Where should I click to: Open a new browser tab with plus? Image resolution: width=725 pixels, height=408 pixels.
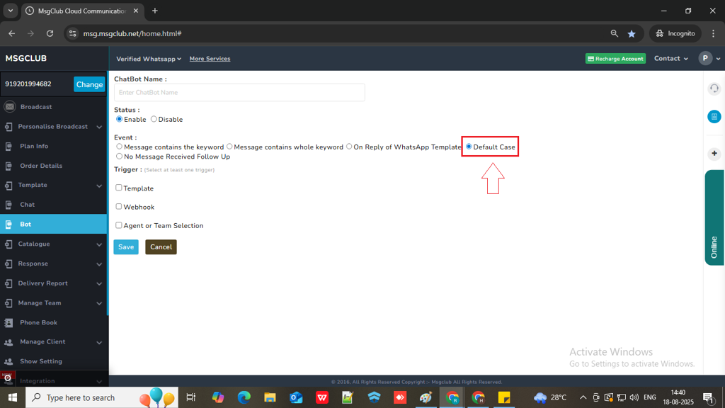tap(155, 11)
